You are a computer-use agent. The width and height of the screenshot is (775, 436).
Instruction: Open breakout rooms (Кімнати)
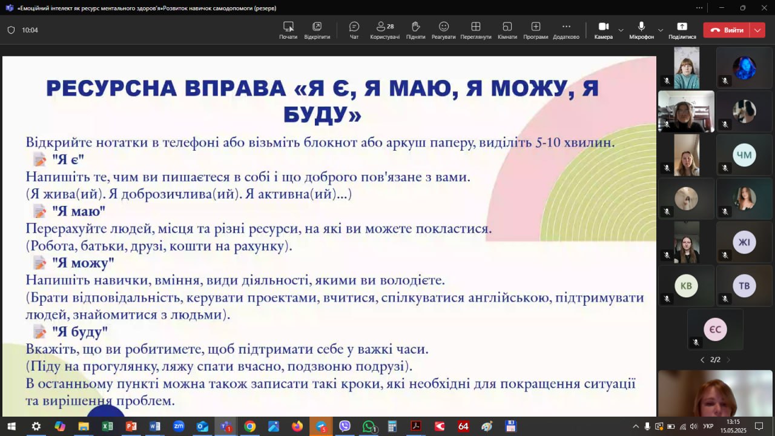(x=507, y=30)
